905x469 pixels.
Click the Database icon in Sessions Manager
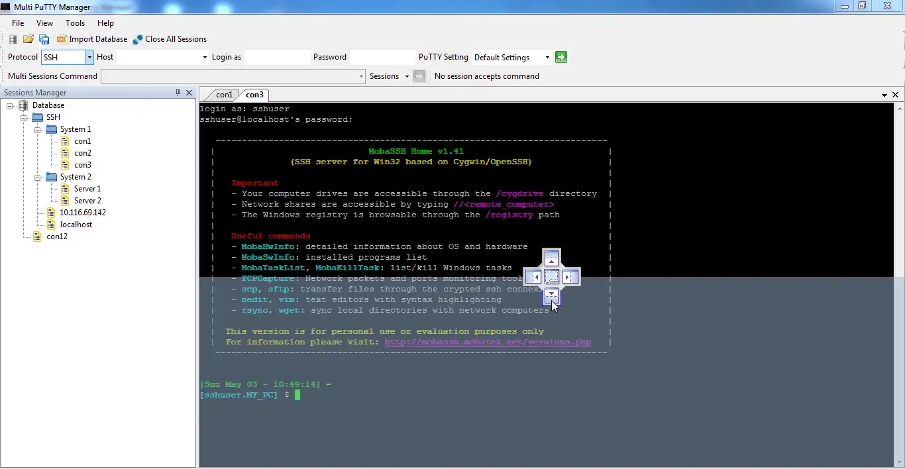point(23,105)
